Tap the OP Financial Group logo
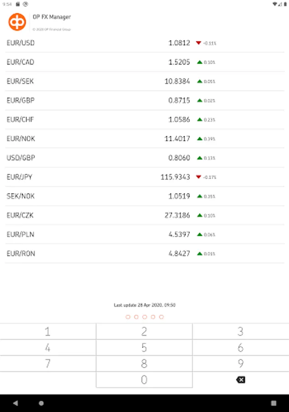This screenshot has height=412, width=289. tap(17, 22)
